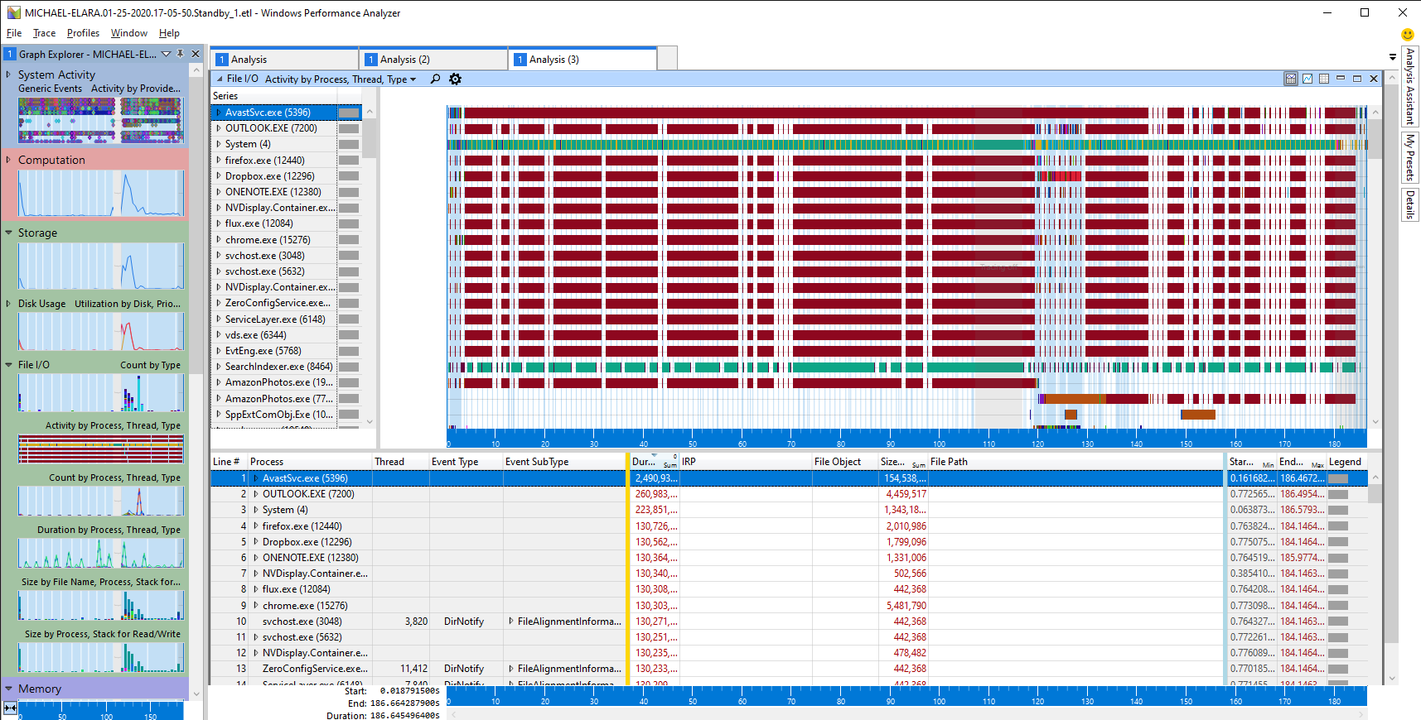
Task: Expand OUTLOOK.EXE (7200) series node
Action: coord(219,128)
